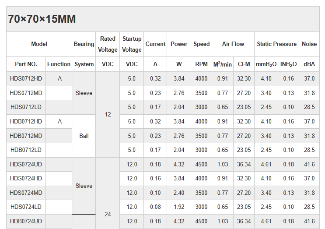Image resolution: width=325 pixels, height=229 pixels.
Task: Select the 1.92 power value
Action: click(179, 207)
